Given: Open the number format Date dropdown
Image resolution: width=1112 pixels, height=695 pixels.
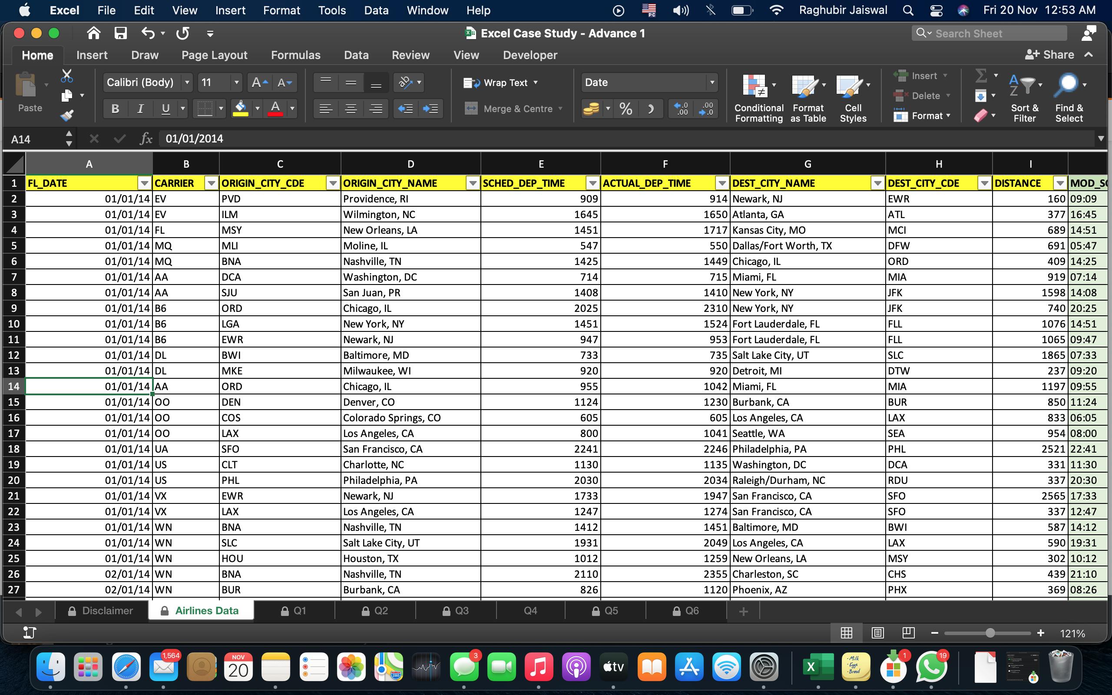Looking at the screenshot, I should tap(712, 83).
